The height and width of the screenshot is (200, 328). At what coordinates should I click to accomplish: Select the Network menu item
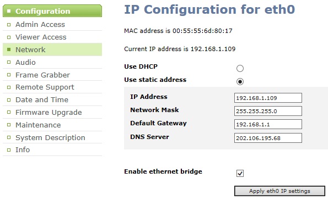click(x=52, y=49)
